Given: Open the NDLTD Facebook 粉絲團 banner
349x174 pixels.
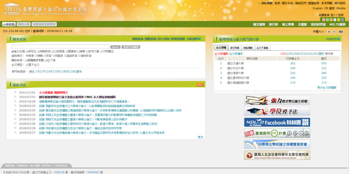Looking at the screenshot, I should click(277, 122).
